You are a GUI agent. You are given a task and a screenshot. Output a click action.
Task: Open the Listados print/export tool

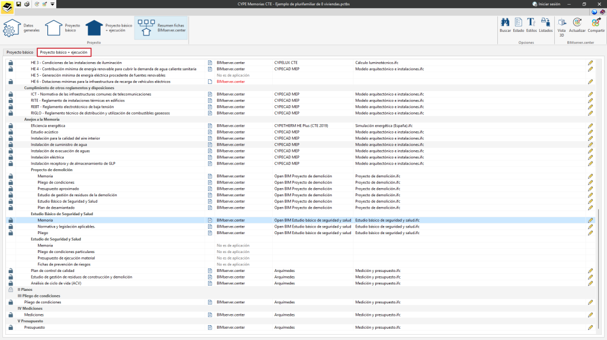[545, 25]
